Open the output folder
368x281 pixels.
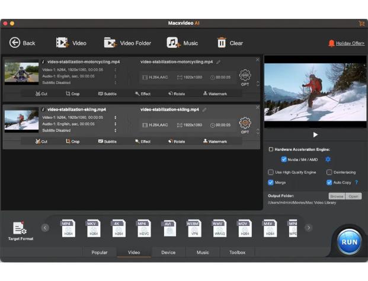click(353, 196)
